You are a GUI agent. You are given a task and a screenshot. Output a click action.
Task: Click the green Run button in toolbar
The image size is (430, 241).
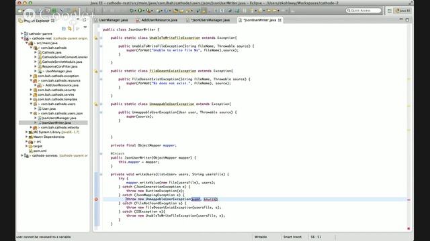point(140,11)
